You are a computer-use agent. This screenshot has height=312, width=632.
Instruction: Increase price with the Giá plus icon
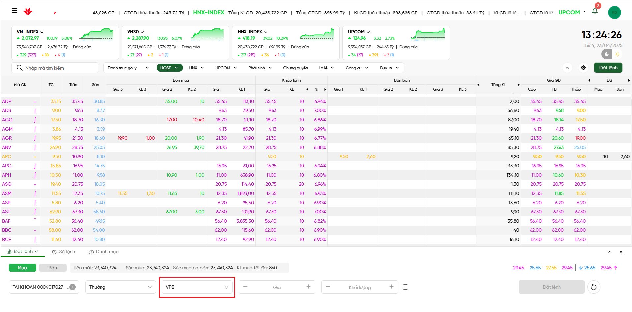pyautogui.click(x=308, y=287)
